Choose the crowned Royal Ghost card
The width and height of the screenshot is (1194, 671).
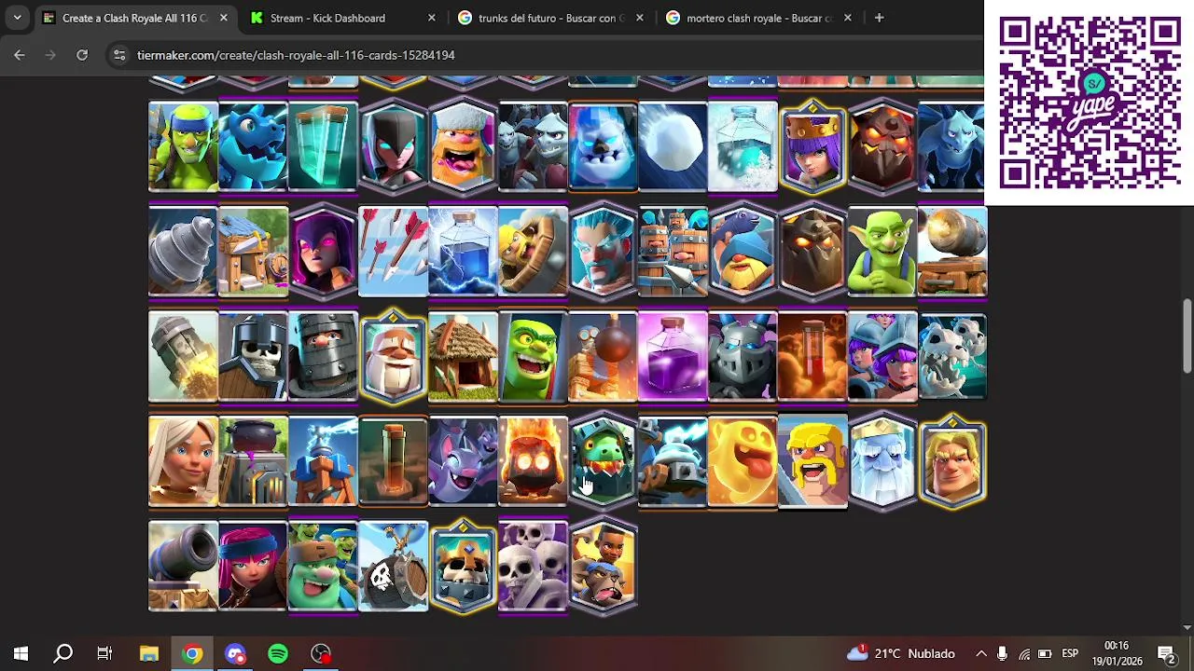(882, 461)
